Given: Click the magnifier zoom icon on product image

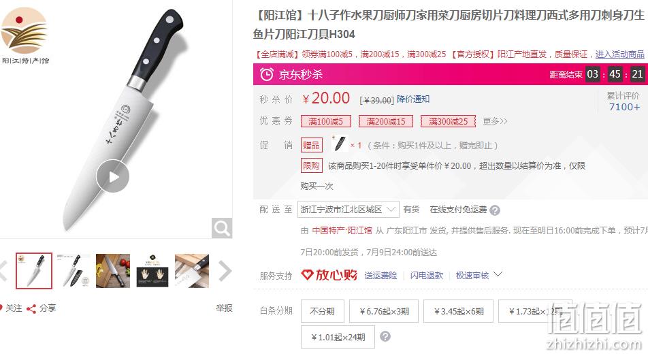Looking at the screenshot, I should coord(221,228).
